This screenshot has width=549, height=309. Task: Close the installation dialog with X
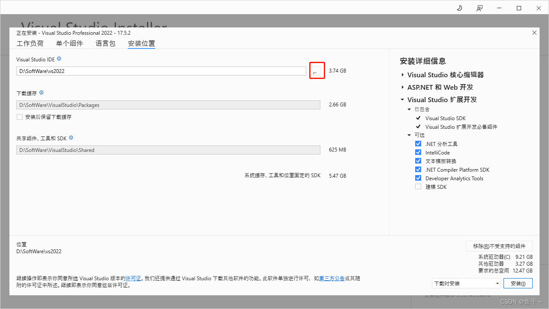[534, 33]
